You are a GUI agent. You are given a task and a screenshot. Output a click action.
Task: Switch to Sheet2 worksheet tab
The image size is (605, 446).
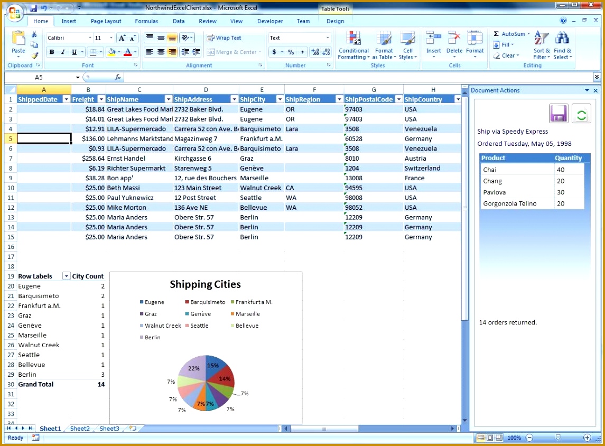[80, 429]
